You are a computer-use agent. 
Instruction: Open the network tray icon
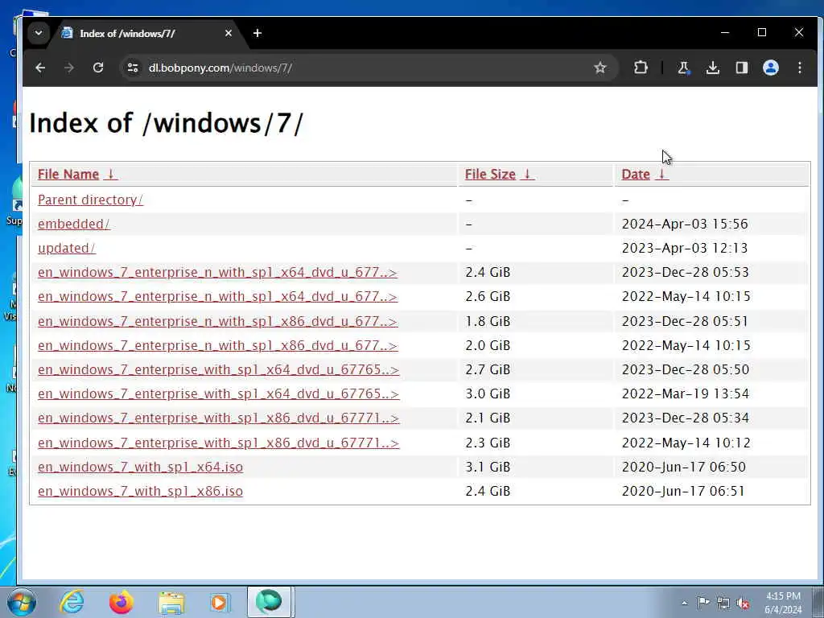723,604
